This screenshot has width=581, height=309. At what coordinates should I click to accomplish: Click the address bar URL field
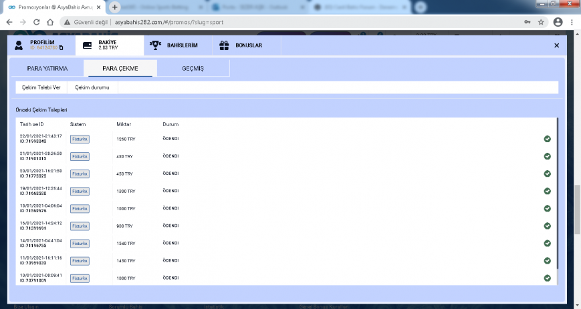tap(169, 22)
